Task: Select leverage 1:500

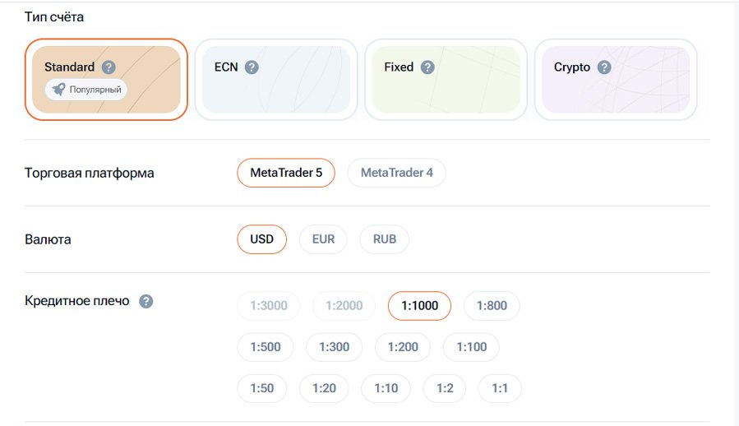Action: 266,347
